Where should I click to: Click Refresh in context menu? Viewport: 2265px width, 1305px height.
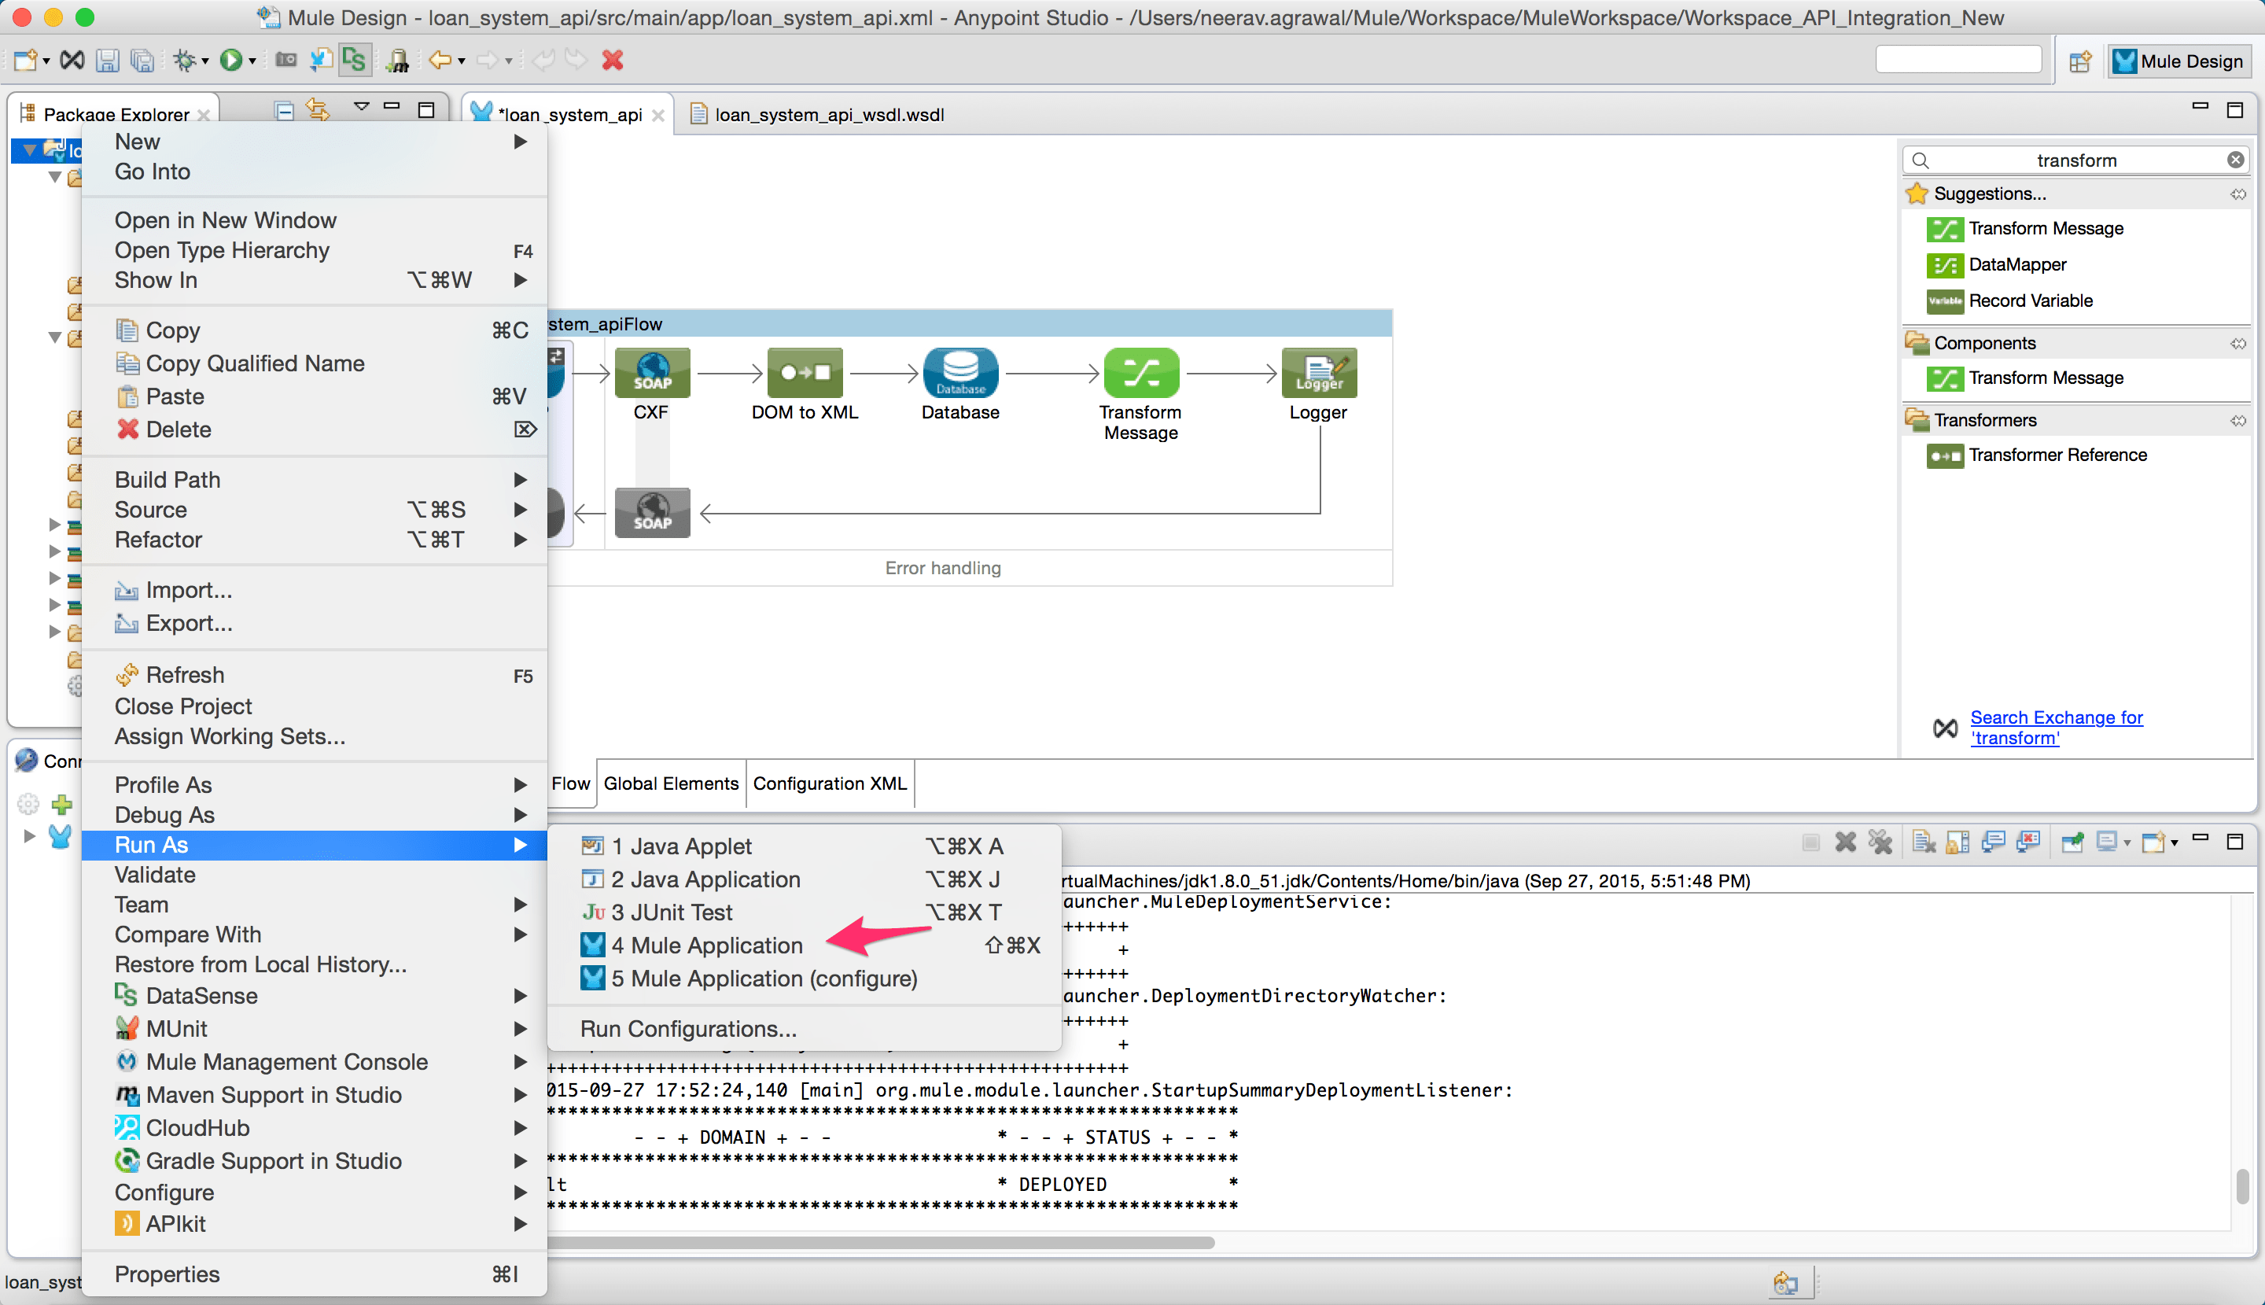[x=314, y=674]
